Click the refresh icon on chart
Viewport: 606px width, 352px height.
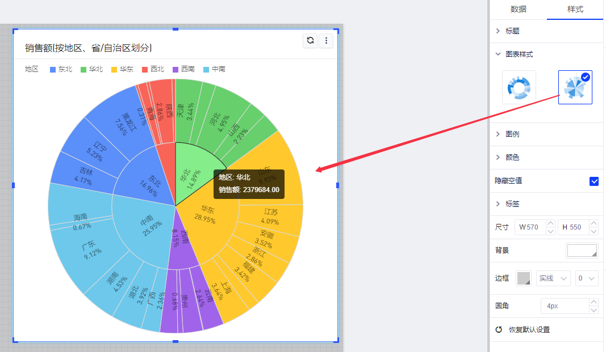(x=310, y=40)
